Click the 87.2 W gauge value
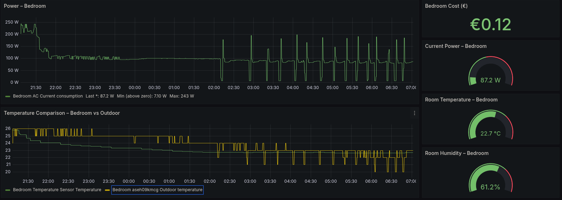The height and width of the screenshot is (200, 562). pyautogui.click(x=491, y=80)
